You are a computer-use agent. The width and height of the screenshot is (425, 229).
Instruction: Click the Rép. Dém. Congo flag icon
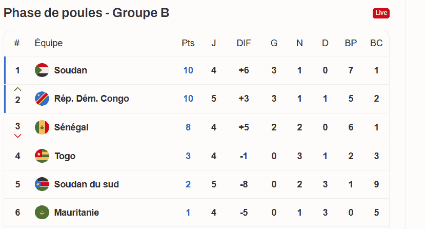(x=42, y=99)
